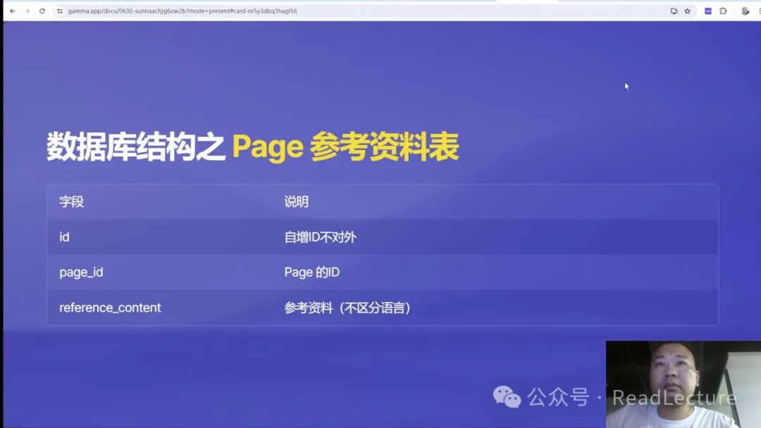Open the purple extension icon in toolbar
The height and width of the screenshot is (428, 761).
[x=708, y=11]
